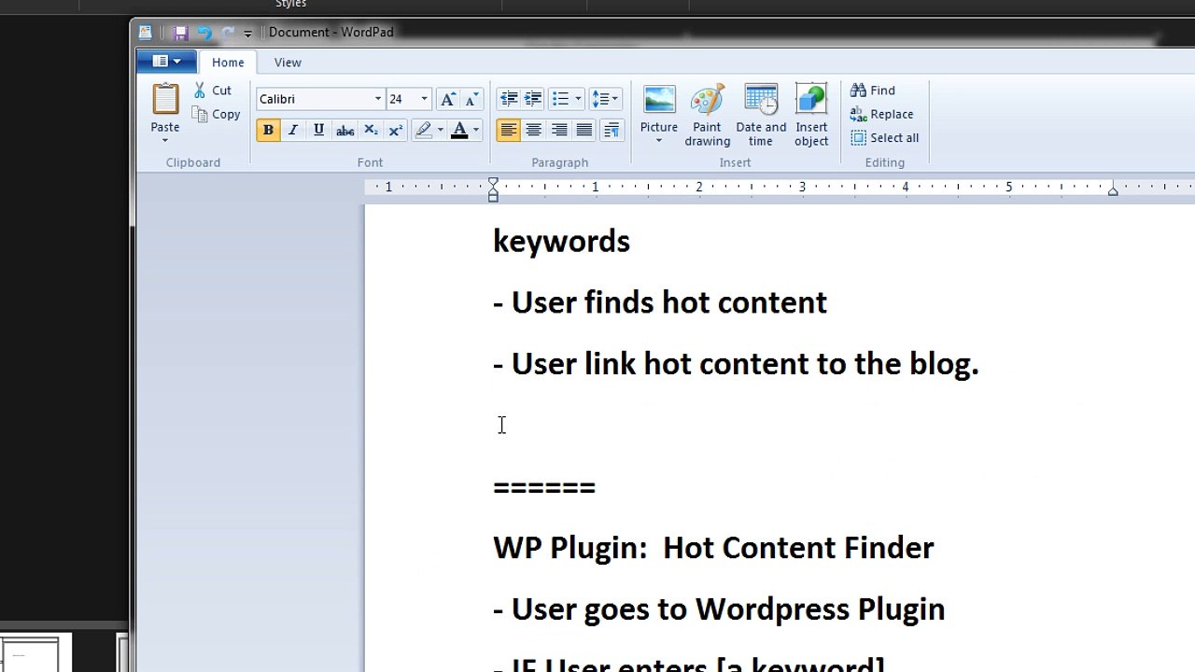Click the line about linking hot content to the blog
Viewport: 1195px width, 672px height.
[736, 364]
